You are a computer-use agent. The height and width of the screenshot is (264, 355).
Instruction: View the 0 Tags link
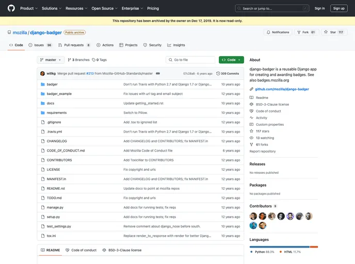99,60
